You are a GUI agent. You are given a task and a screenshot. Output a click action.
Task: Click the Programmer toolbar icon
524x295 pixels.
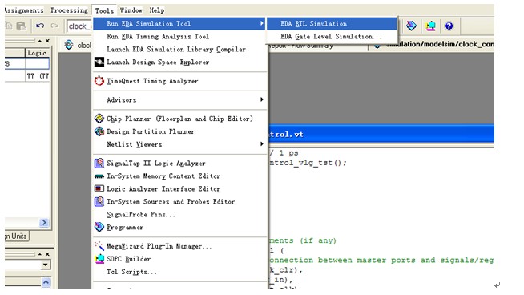point(411,26)
